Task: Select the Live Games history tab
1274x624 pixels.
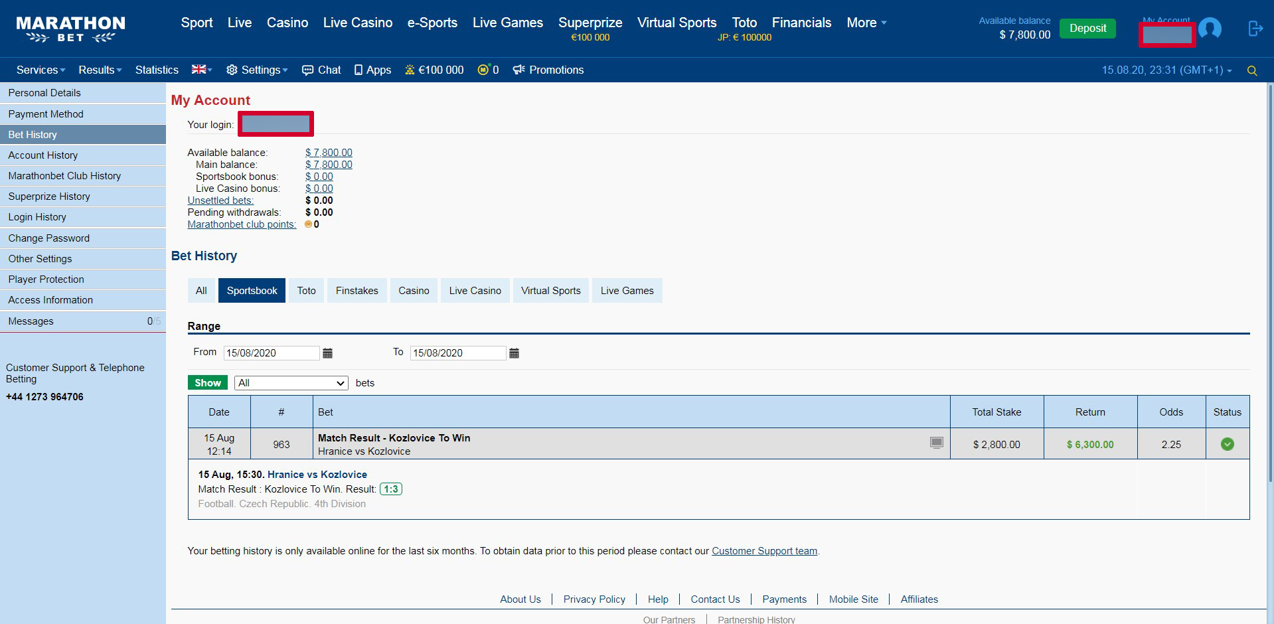Action: 627,291
